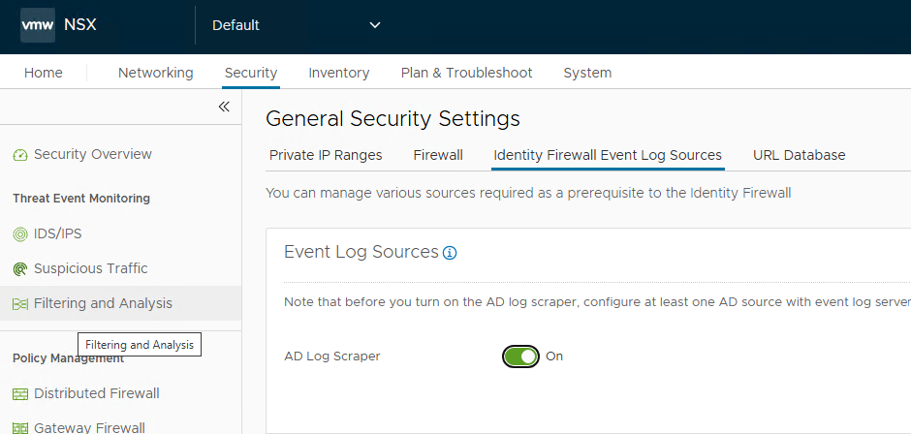Switch to the URL Database tab
Viewport: 911px width, 434px height.
(x=799, y=155)
